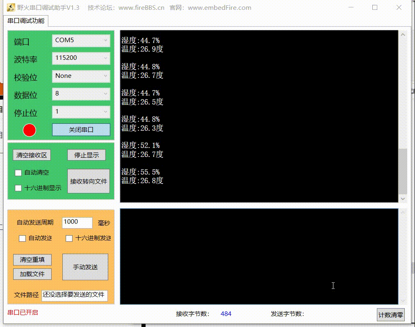The image size is (415, 327).
Task: Click the 湿度:52.1% line
Action: pyautogui.click(x=141, y=145)
